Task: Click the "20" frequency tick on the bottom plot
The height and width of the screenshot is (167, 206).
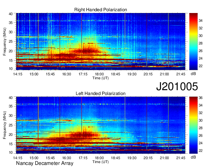Action: pyautogui.click(x=11, y=135)
